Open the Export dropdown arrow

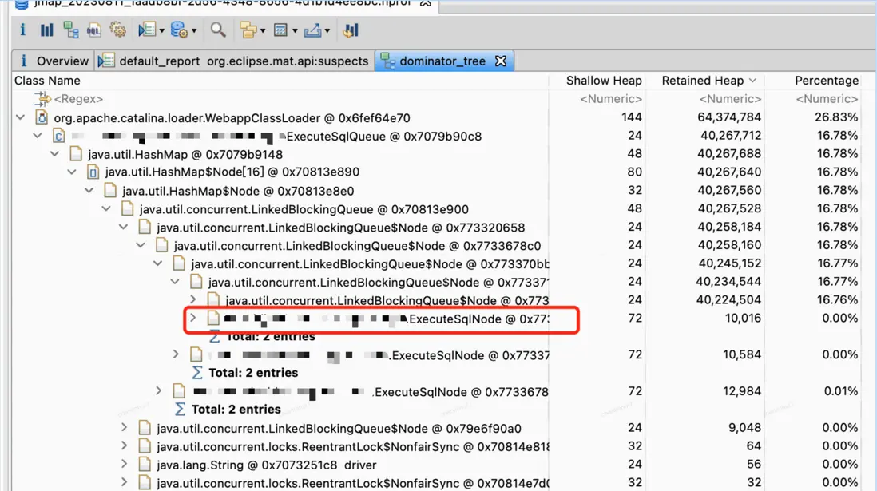click(x=327, y=31)
